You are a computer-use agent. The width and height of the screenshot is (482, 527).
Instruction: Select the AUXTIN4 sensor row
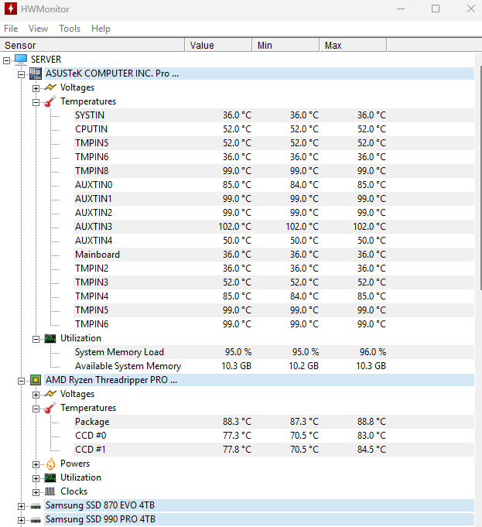tap(274, 241)
